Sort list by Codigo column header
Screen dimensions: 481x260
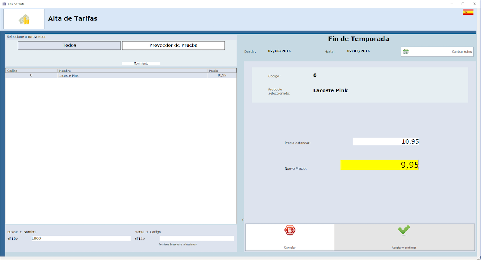tap(31, 71)
